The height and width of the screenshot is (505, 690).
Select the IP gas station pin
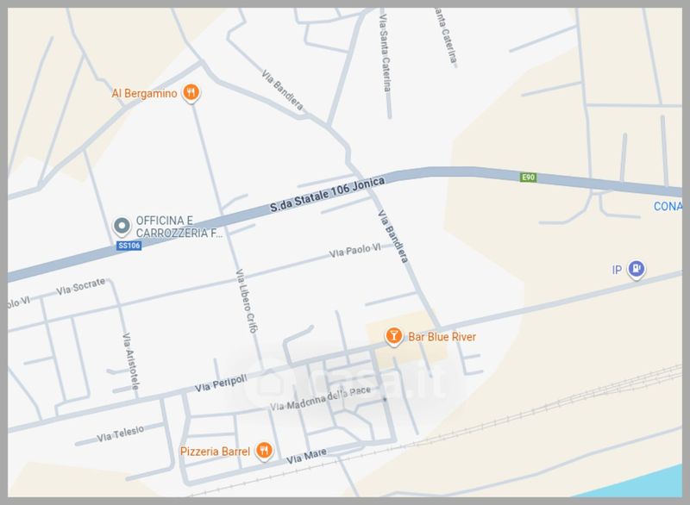636,269
